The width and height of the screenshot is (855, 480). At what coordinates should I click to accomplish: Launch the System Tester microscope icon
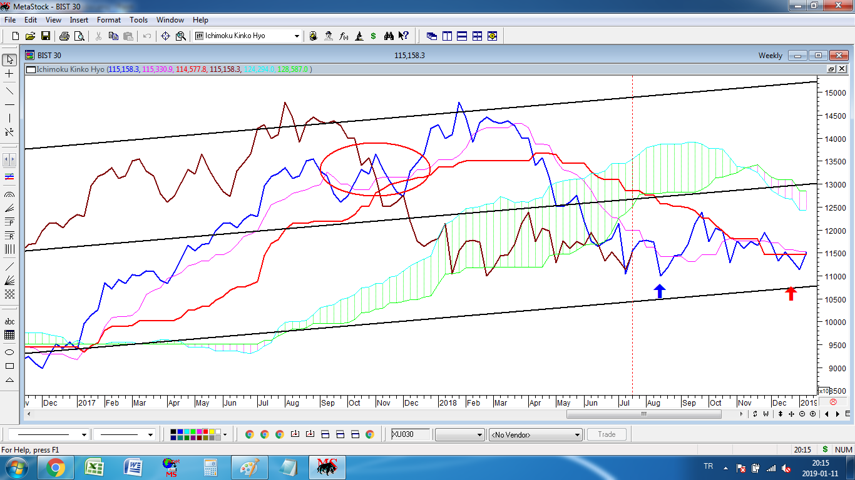[x=359, y=36]
